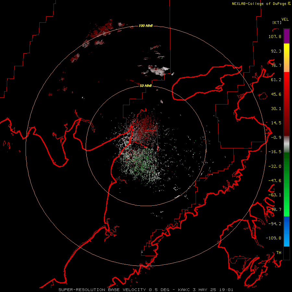The image size is (292, 292).
Task: Click the VEL legend heading
Action: [285, 19]
